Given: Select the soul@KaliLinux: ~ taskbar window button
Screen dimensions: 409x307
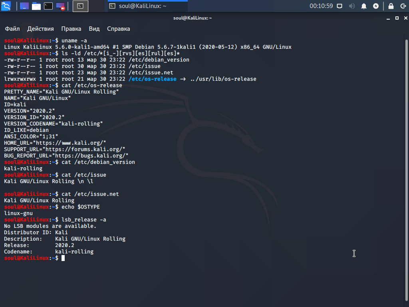Looking at the screenshot, I should [x=148, y=6].
